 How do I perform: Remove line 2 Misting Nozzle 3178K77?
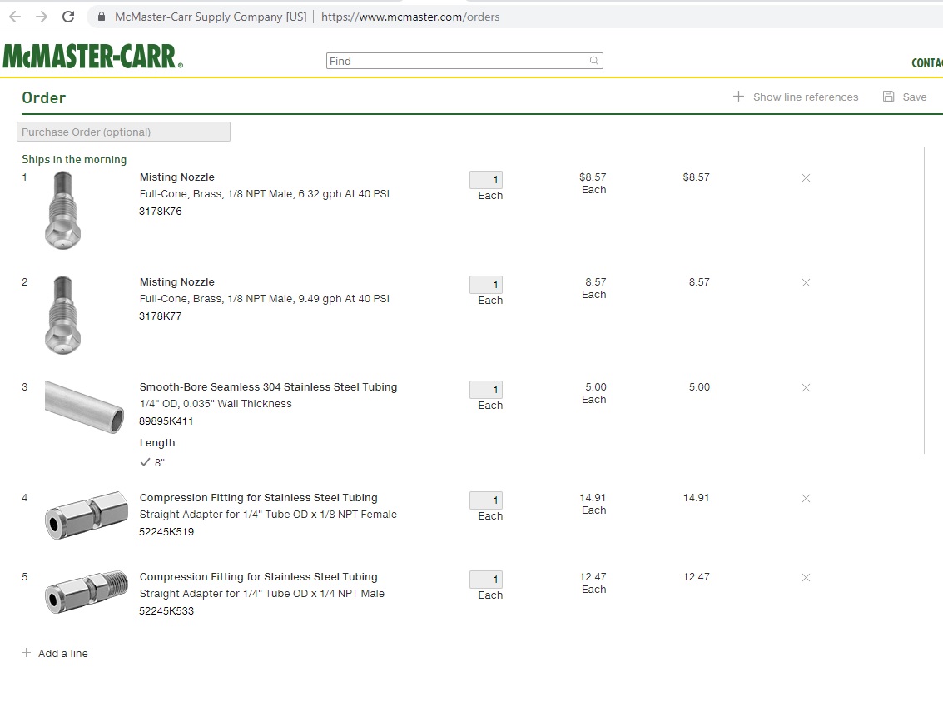pyautogui.click(x=806, y=283)
